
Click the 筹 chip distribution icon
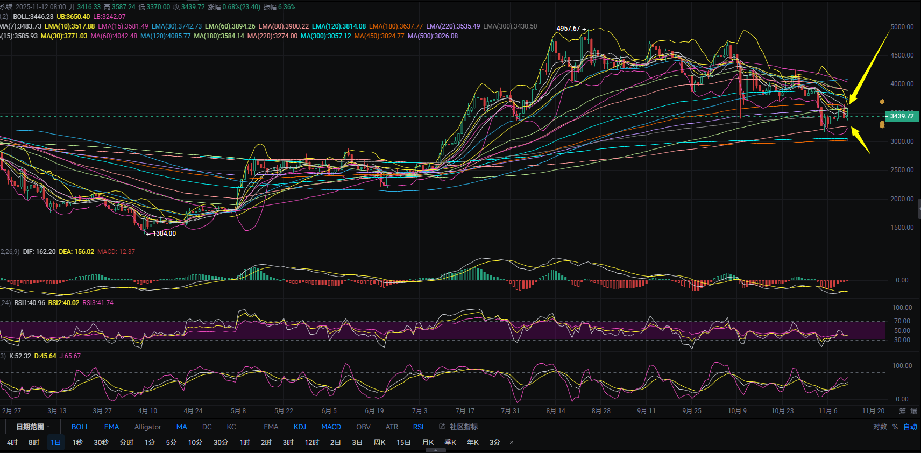[902, 411]
